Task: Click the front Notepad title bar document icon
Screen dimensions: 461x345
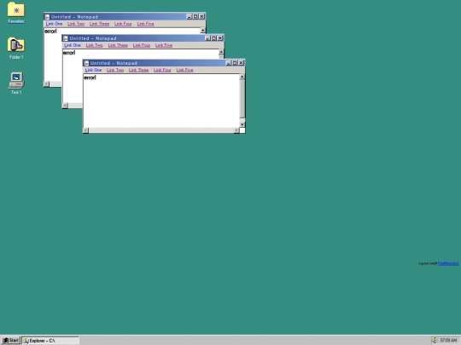Action: pyautogui.click(x=86, y=63)
